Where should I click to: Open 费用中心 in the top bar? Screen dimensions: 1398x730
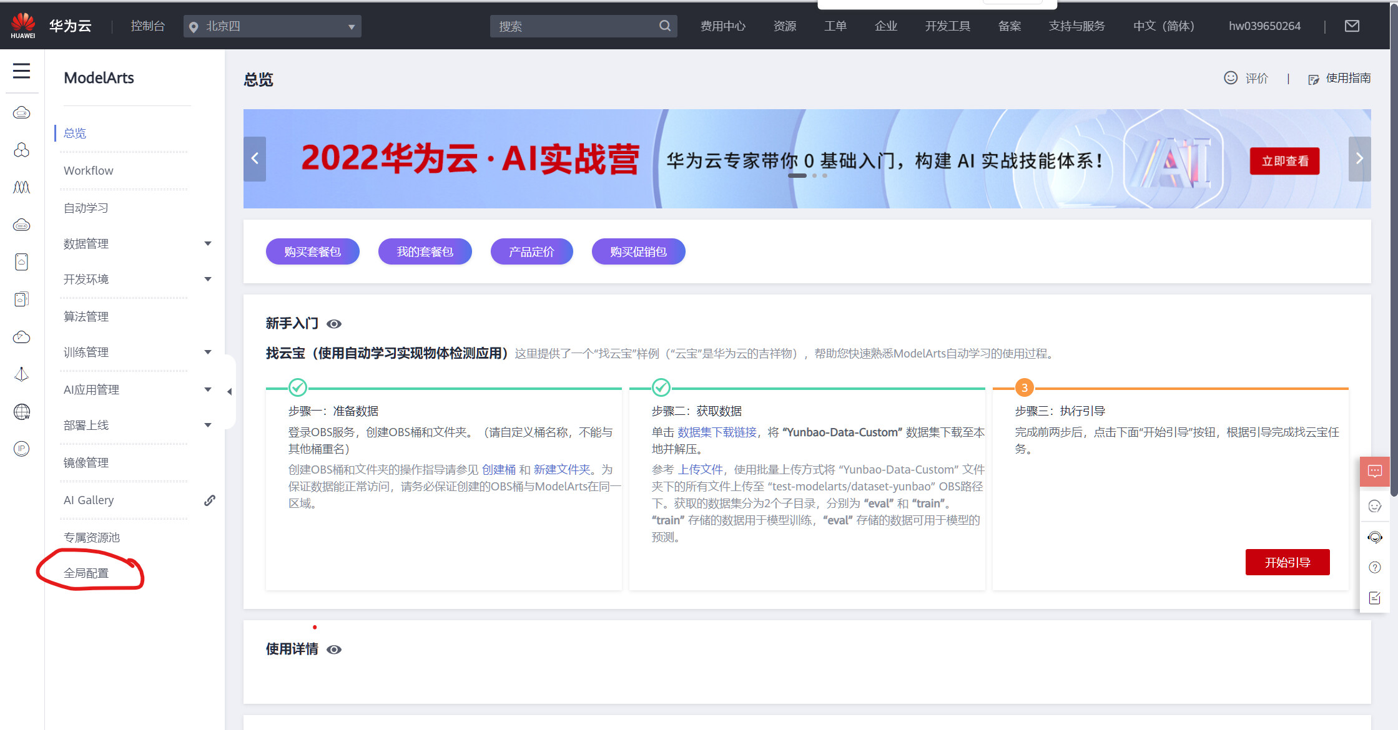(x=723, y=26)
